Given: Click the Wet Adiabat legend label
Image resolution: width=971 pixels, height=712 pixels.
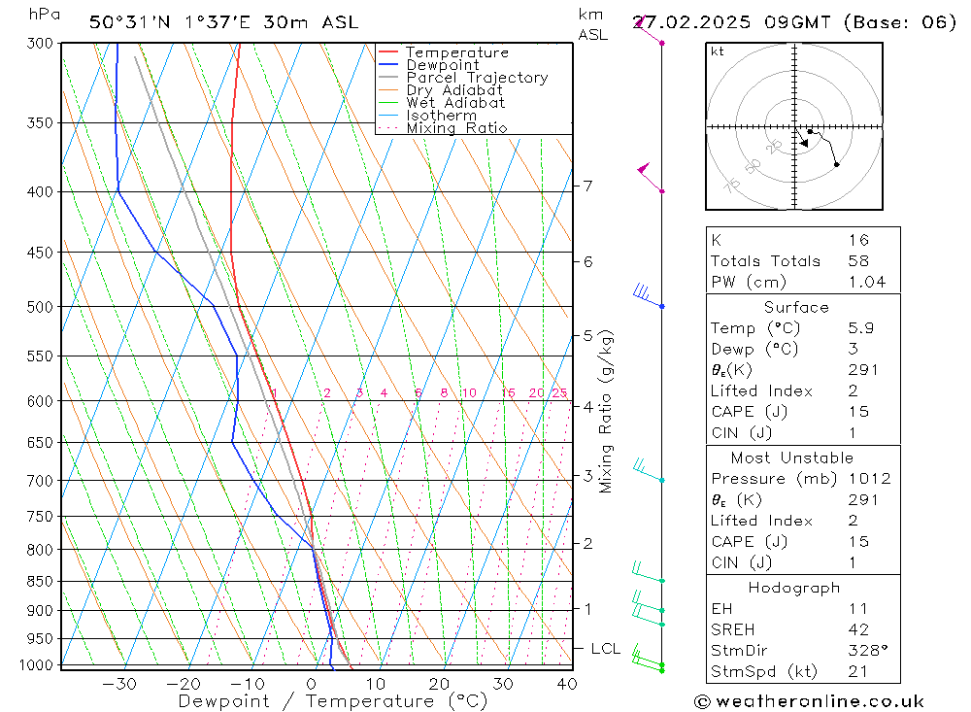Looking at the screenshot, I should (x=455, y=103).
